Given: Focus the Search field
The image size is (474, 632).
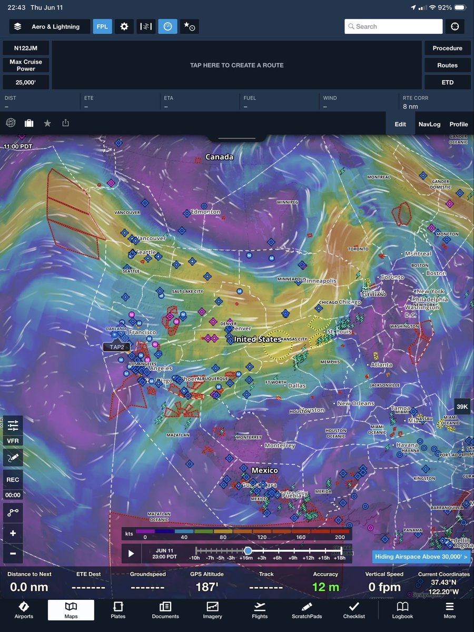Looking at the screenshot, I should (393, 26).
